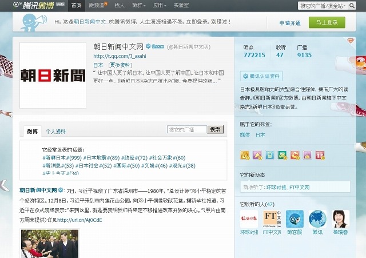Open topic #新鲜日本#(999)
This screenshot has width=366, height=258.
(x=62, y=158)
